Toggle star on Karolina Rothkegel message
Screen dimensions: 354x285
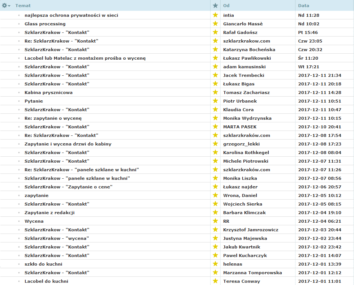tap(215, 152)
